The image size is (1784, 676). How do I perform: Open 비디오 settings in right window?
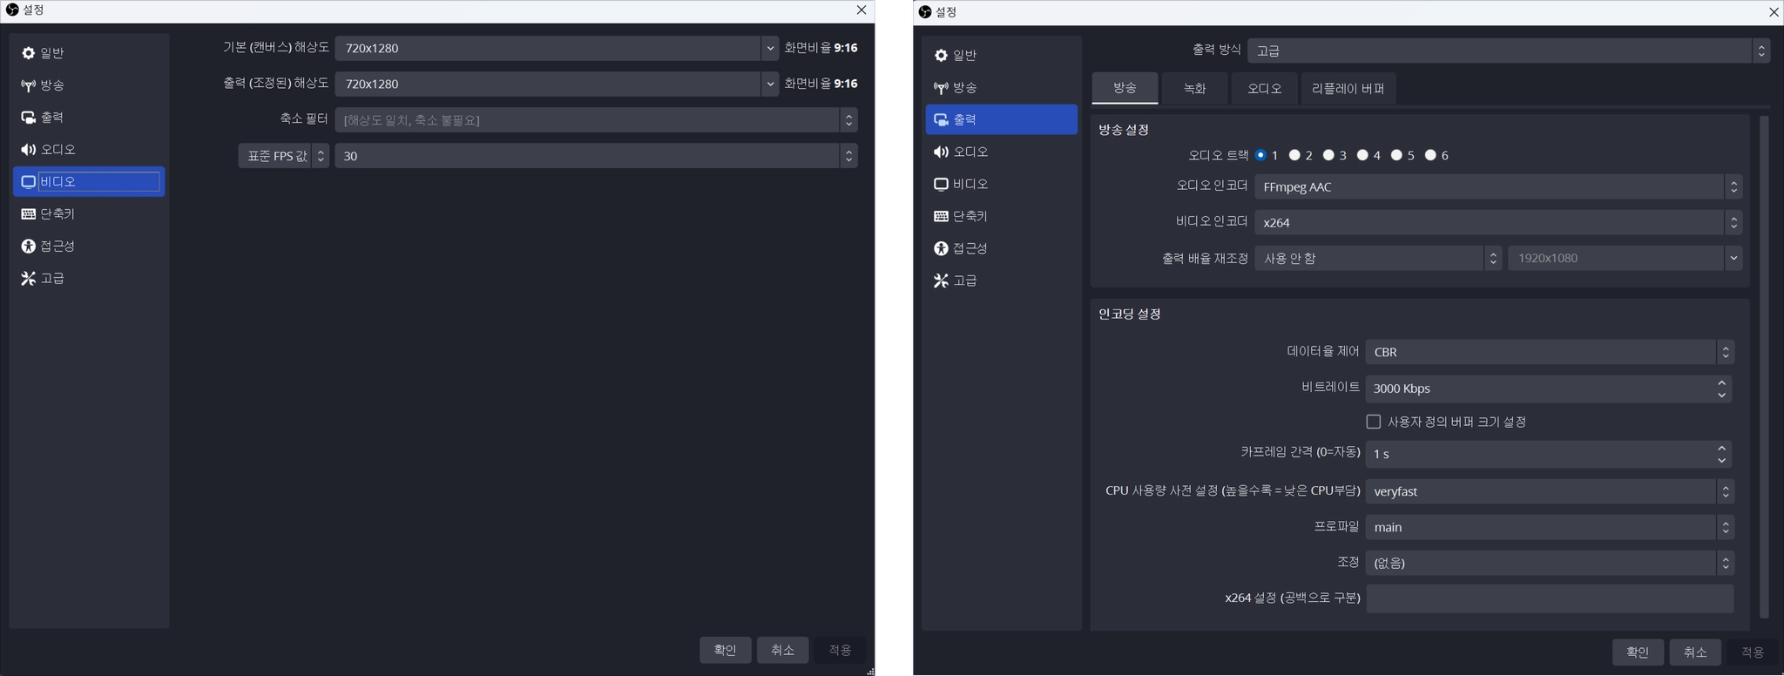(x=1001, y=185)
